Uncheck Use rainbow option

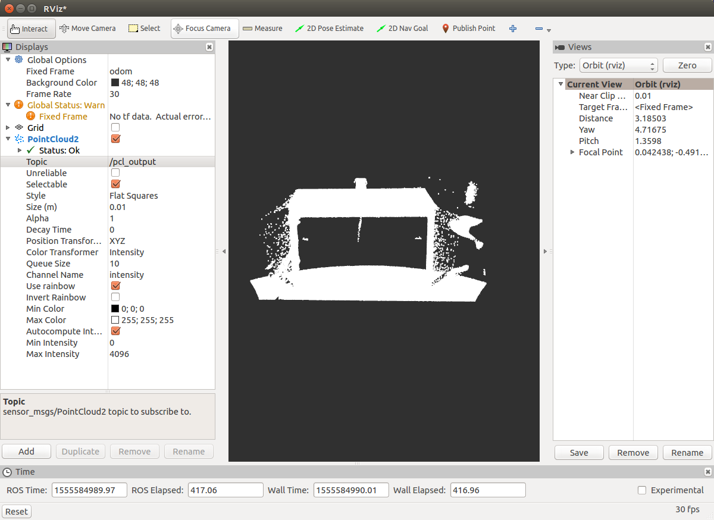(115, 286)
